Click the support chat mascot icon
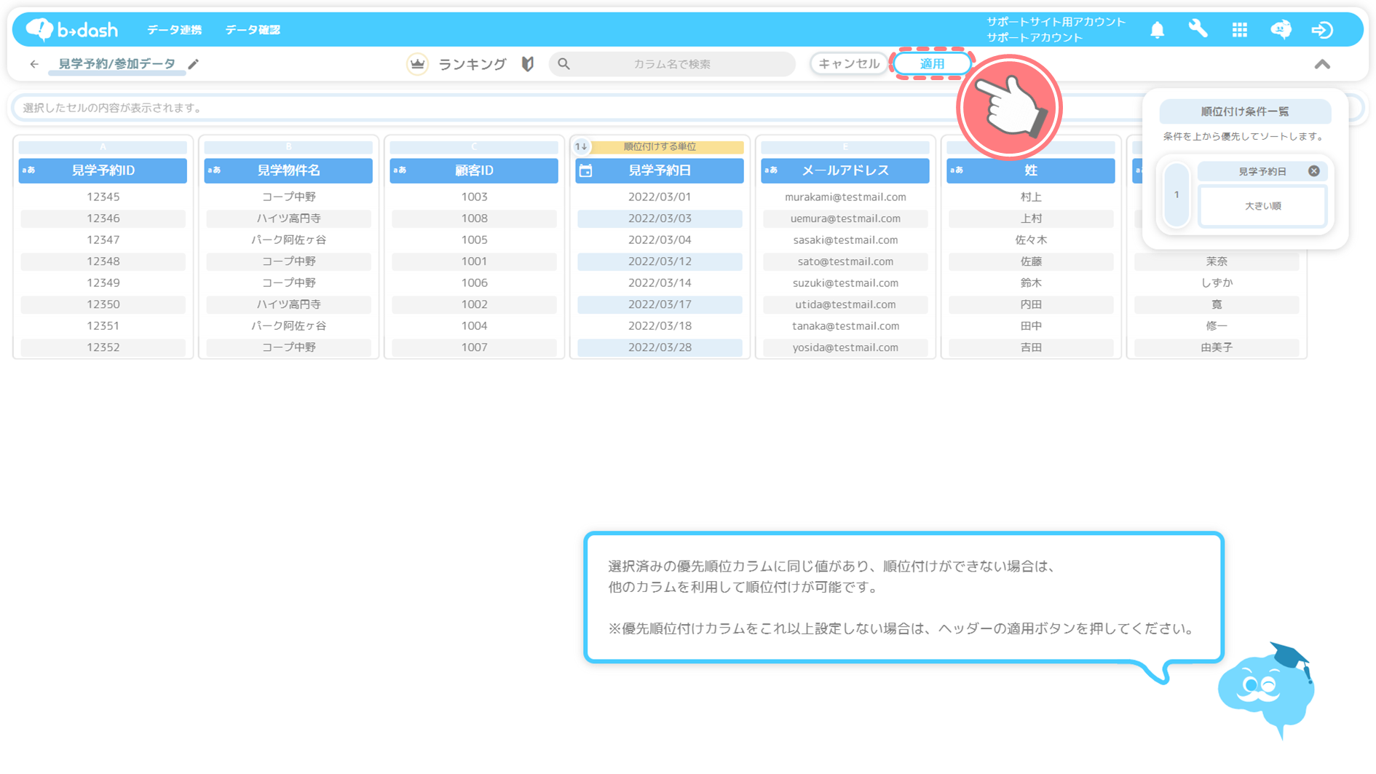This screenshot has height=774, width=1376. (x=1281, y=29)
